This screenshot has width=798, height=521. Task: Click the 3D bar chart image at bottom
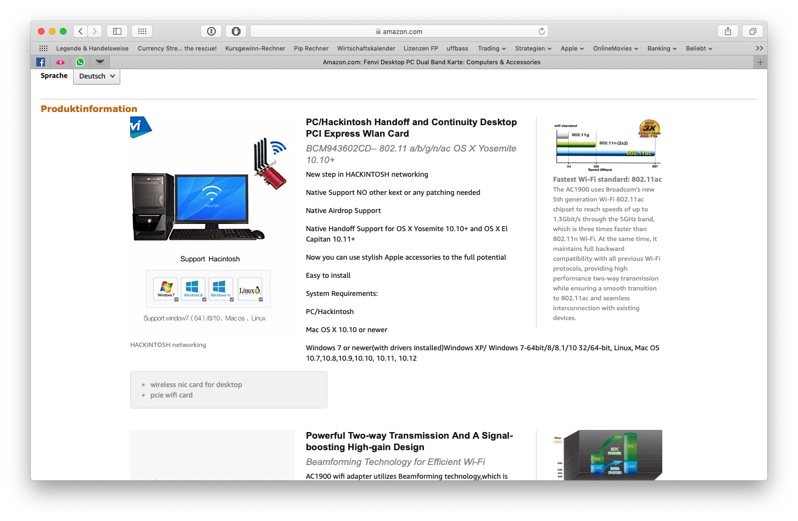608,455
